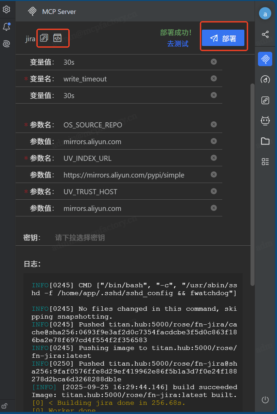Click the user avatar "a"
Screen dimensions: 277x414
pyautogui.click(x=265, y=14)
